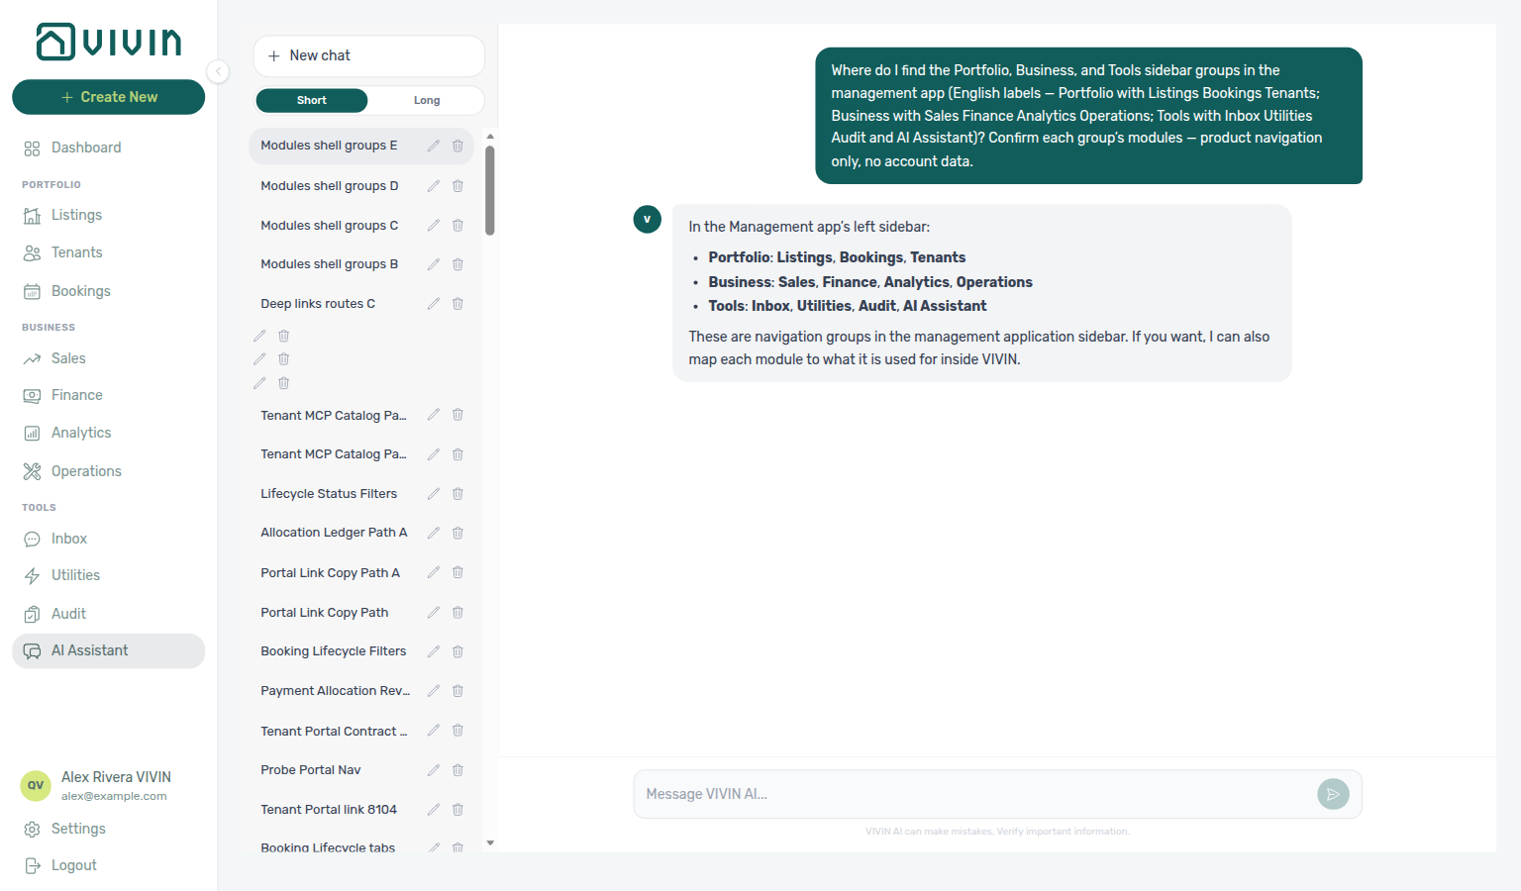Delete chat Modules shell groups C

point(457,226)
